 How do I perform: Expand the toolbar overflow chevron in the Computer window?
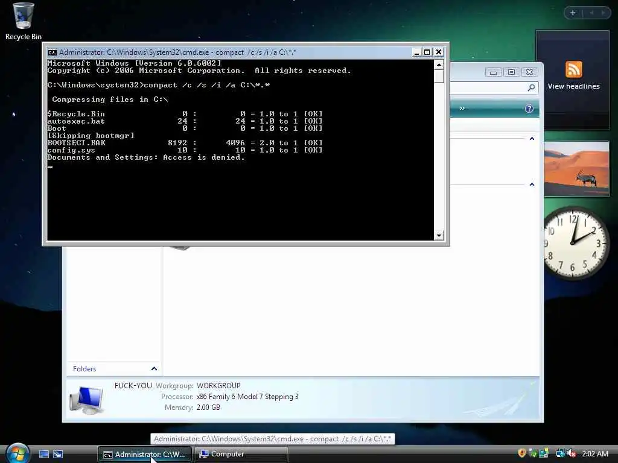point(462,109)
